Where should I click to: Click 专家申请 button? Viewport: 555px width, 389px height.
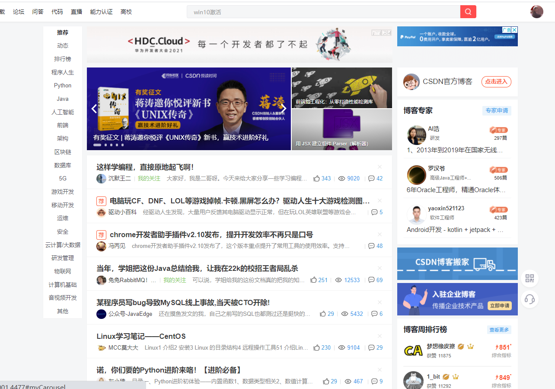point(497,111)
